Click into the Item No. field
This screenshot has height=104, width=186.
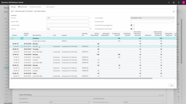tap(67, 18)
